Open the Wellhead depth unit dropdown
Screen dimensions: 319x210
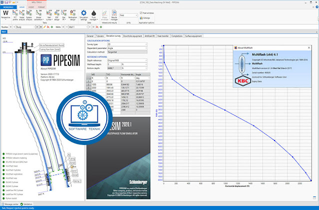point(134,64)
